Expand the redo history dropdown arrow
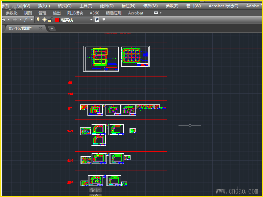263x197 pixels. pos(20,20)
